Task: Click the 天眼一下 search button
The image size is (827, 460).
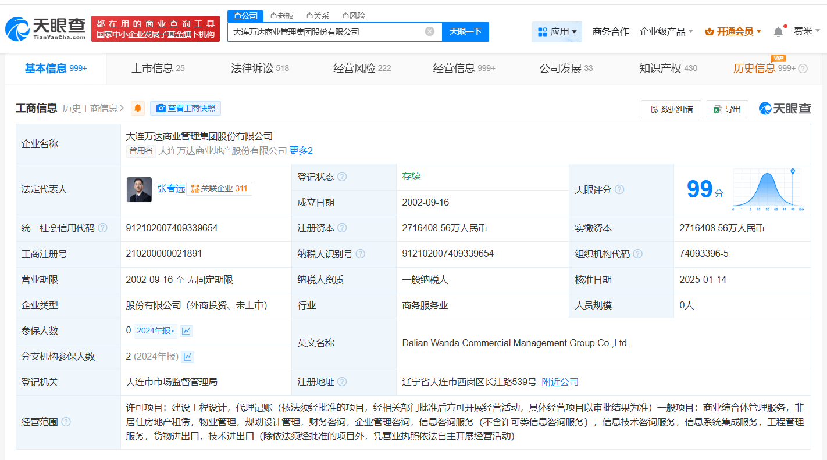Action: click(465, 32)
